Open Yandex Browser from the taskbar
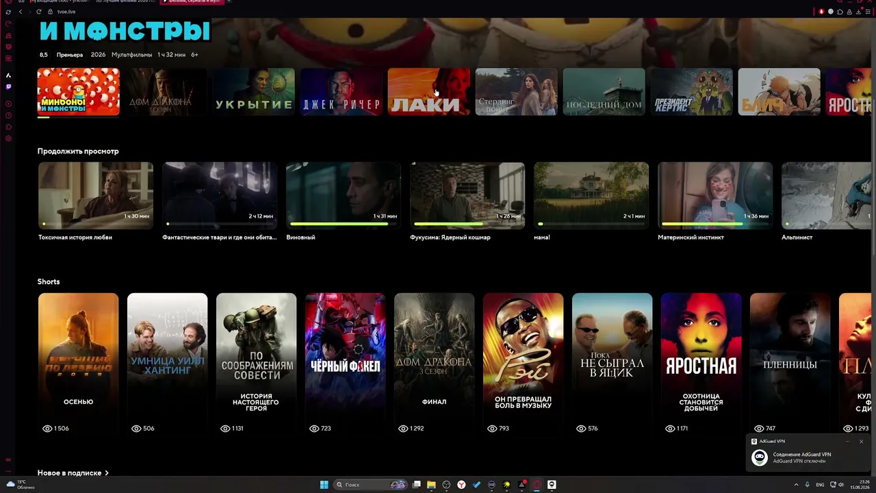This screenshot has height=493, width=876. [461, 485]
